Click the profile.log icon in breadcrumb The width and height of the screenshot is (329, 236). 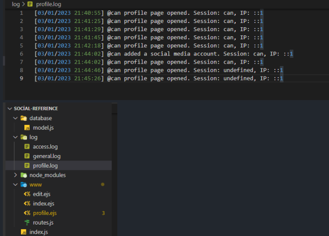click(30, 4)
